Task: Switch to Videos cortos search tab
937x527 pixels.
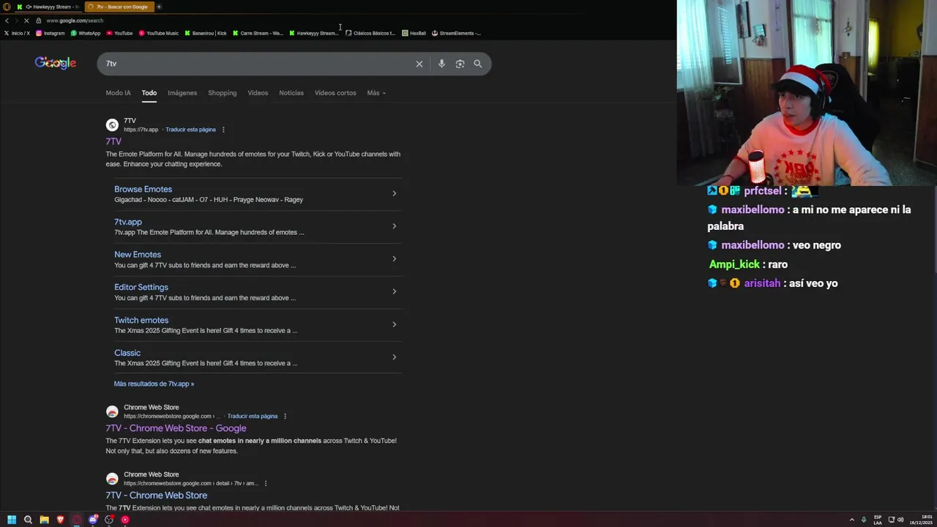Action: point(335,93)
